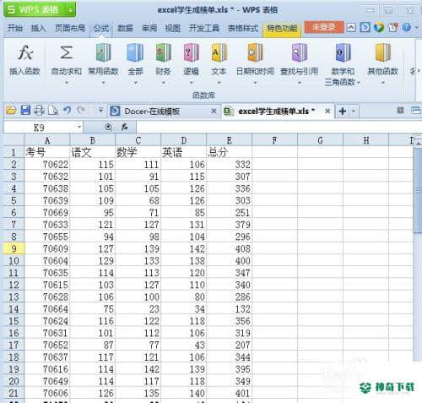Screen dimensions: 422x403
Task: Open the Name Box dropdown arrow
Action: [79, 128]
